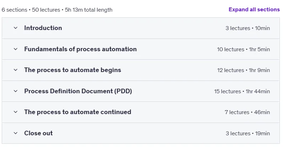283x148 pixels.
Task: Click the 12 lectures • 1hr 9min label
Action: tap(243, 70)
